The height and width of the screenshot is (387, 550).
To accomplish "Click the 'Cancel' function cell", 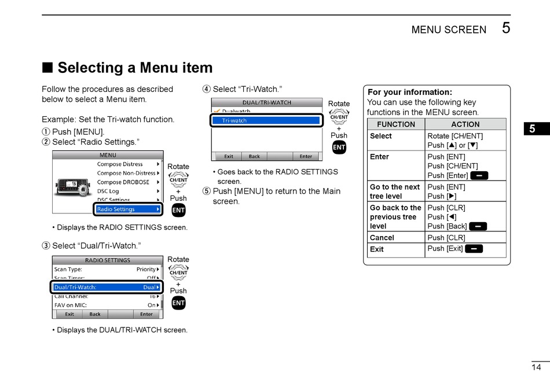I will tap(396, 238).
